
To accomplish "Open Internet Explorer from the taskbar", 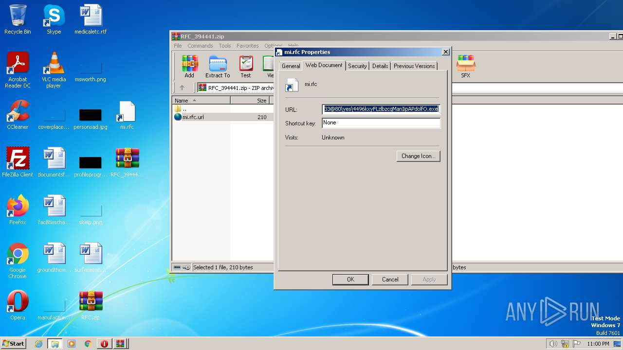I will tap(39, 344).
